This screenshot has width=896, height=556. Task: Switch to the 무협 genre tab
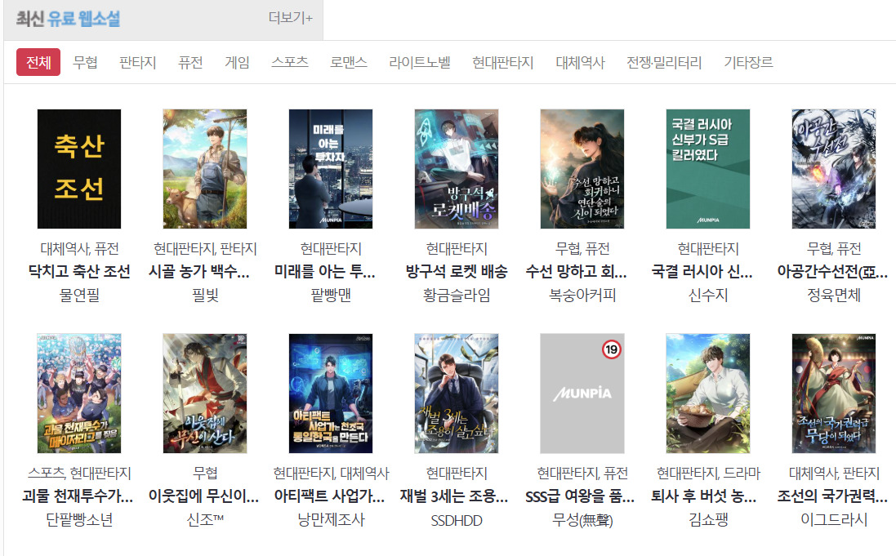pyautogui.click(x=85, y=62)
